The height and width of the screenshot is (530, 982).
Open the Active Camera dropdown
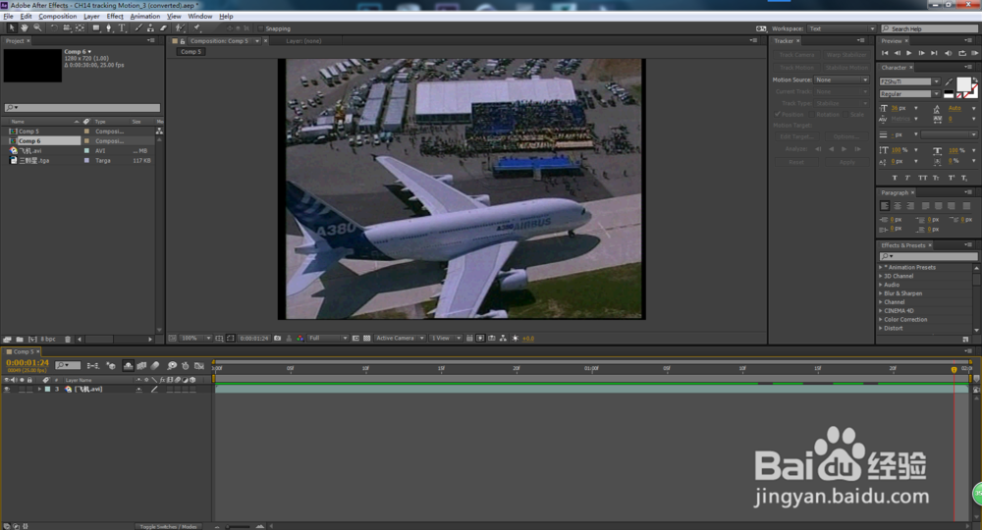(400, 338)
